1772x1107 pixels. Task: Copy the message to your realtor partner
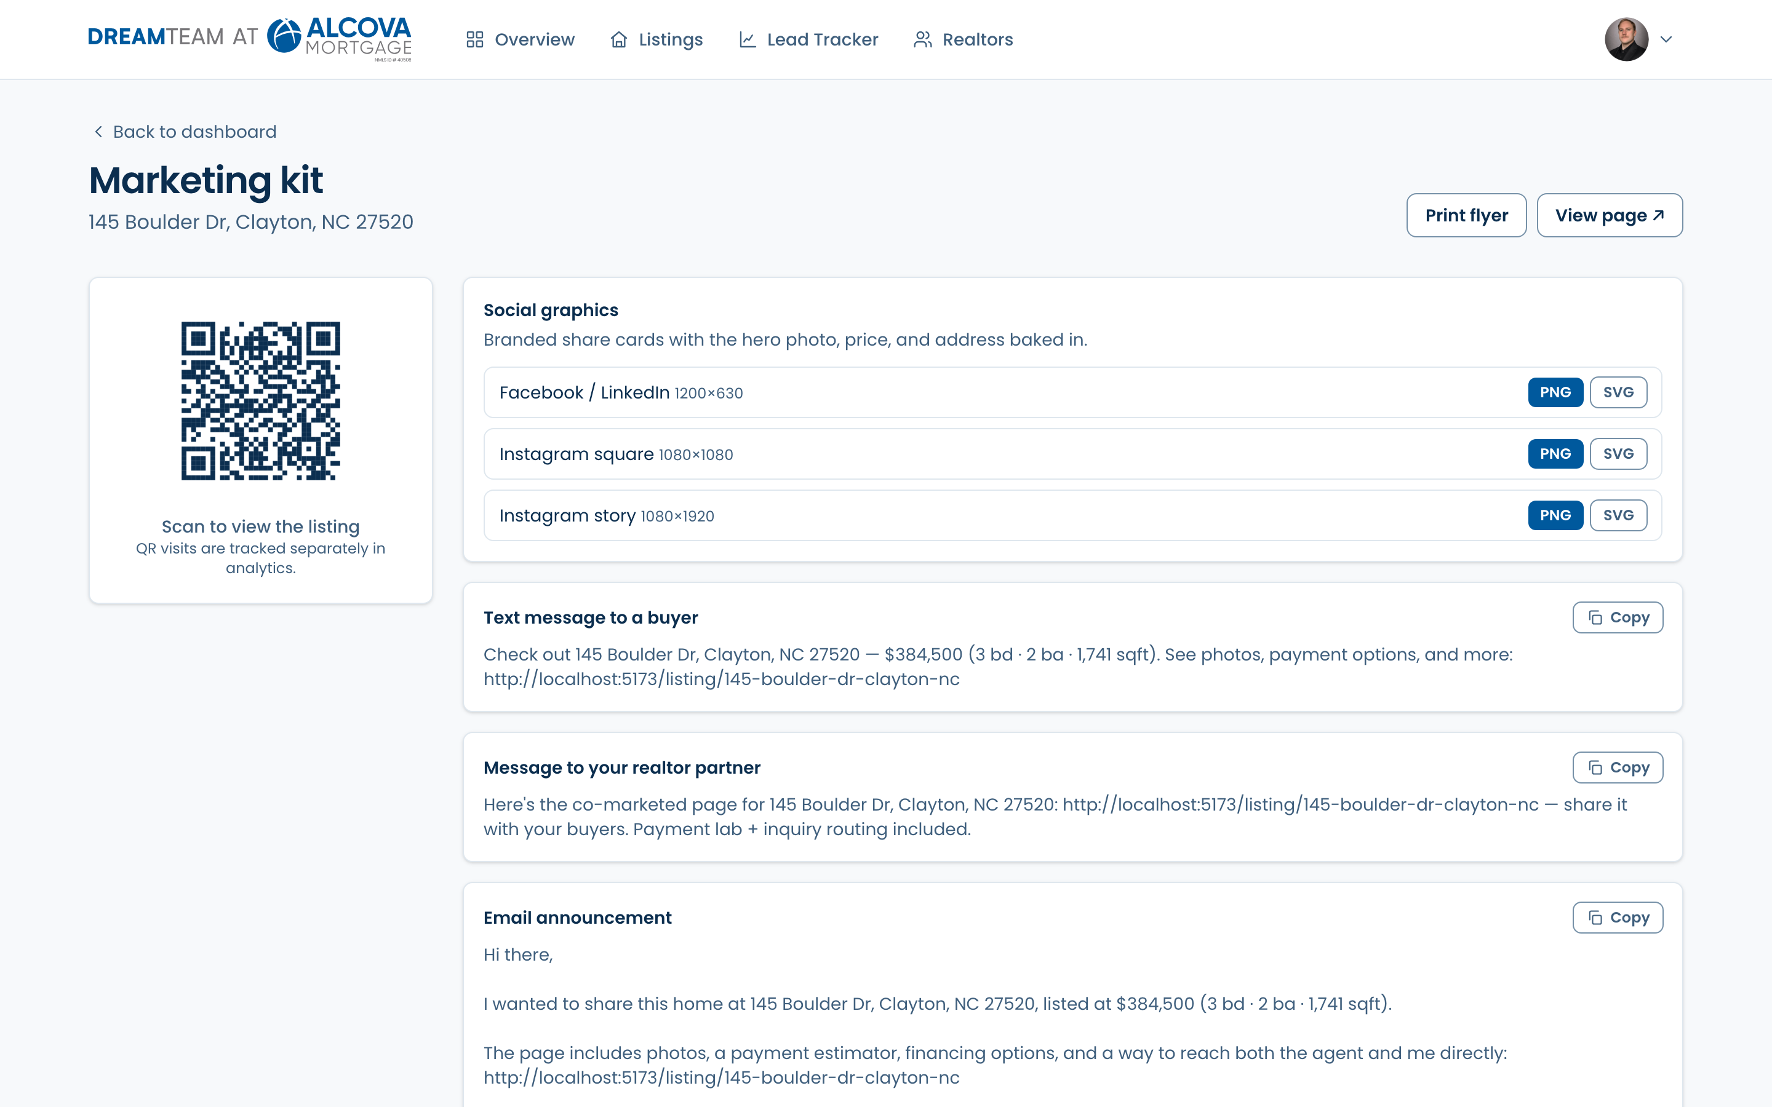[1618, 768]
